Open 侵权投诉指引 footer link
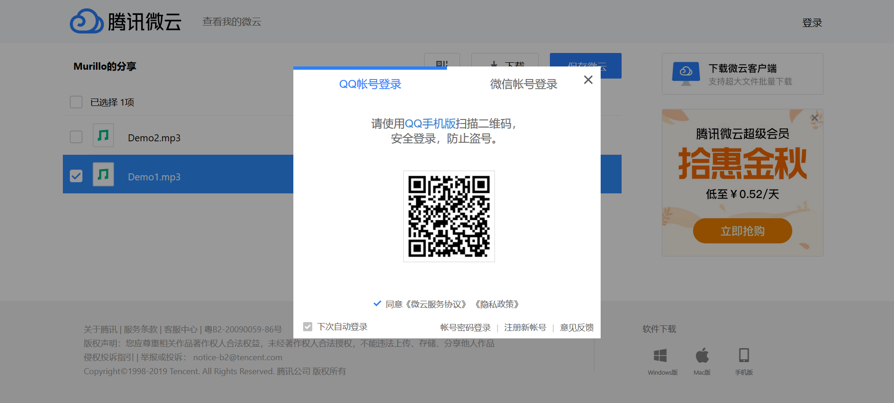This screenshot has height=403, width=894. [109, 357]
